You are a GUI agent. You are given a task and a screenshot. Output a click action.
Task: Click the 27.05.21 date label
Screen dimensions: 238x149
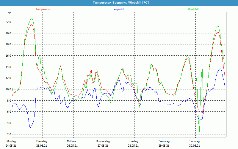103,146
